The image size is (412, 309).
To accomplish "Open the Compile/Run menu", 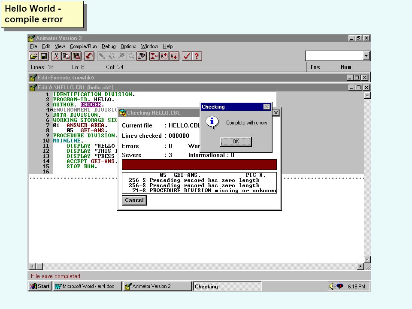I will click(83, 46).
